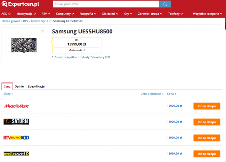Click the RTV Euro AGD price 13999,00 zł

[175, 138]
